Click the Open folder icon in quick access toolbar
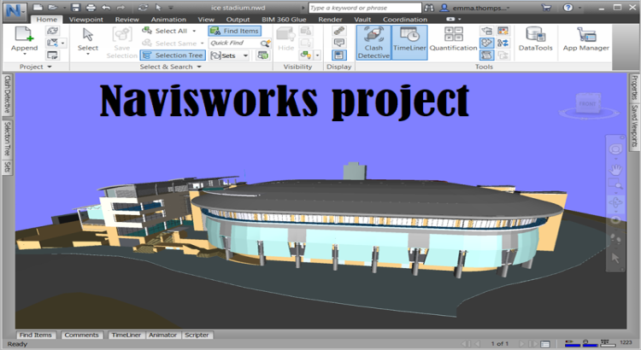The width and height of the screenshot is (641, 350). tap(53, 8)
